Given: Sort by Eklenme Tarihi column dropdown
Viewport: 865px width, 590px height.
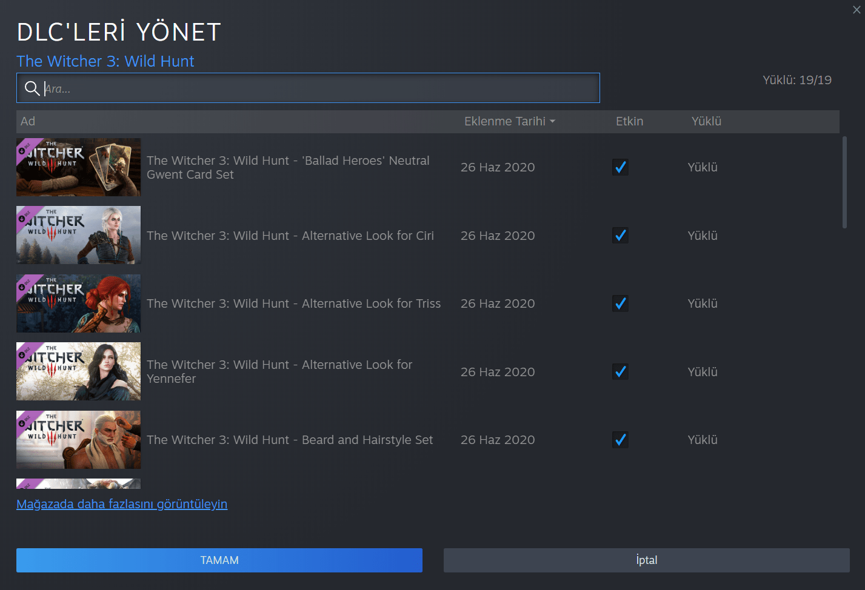Looking at the screenshot, I should [x=509, y=121].
